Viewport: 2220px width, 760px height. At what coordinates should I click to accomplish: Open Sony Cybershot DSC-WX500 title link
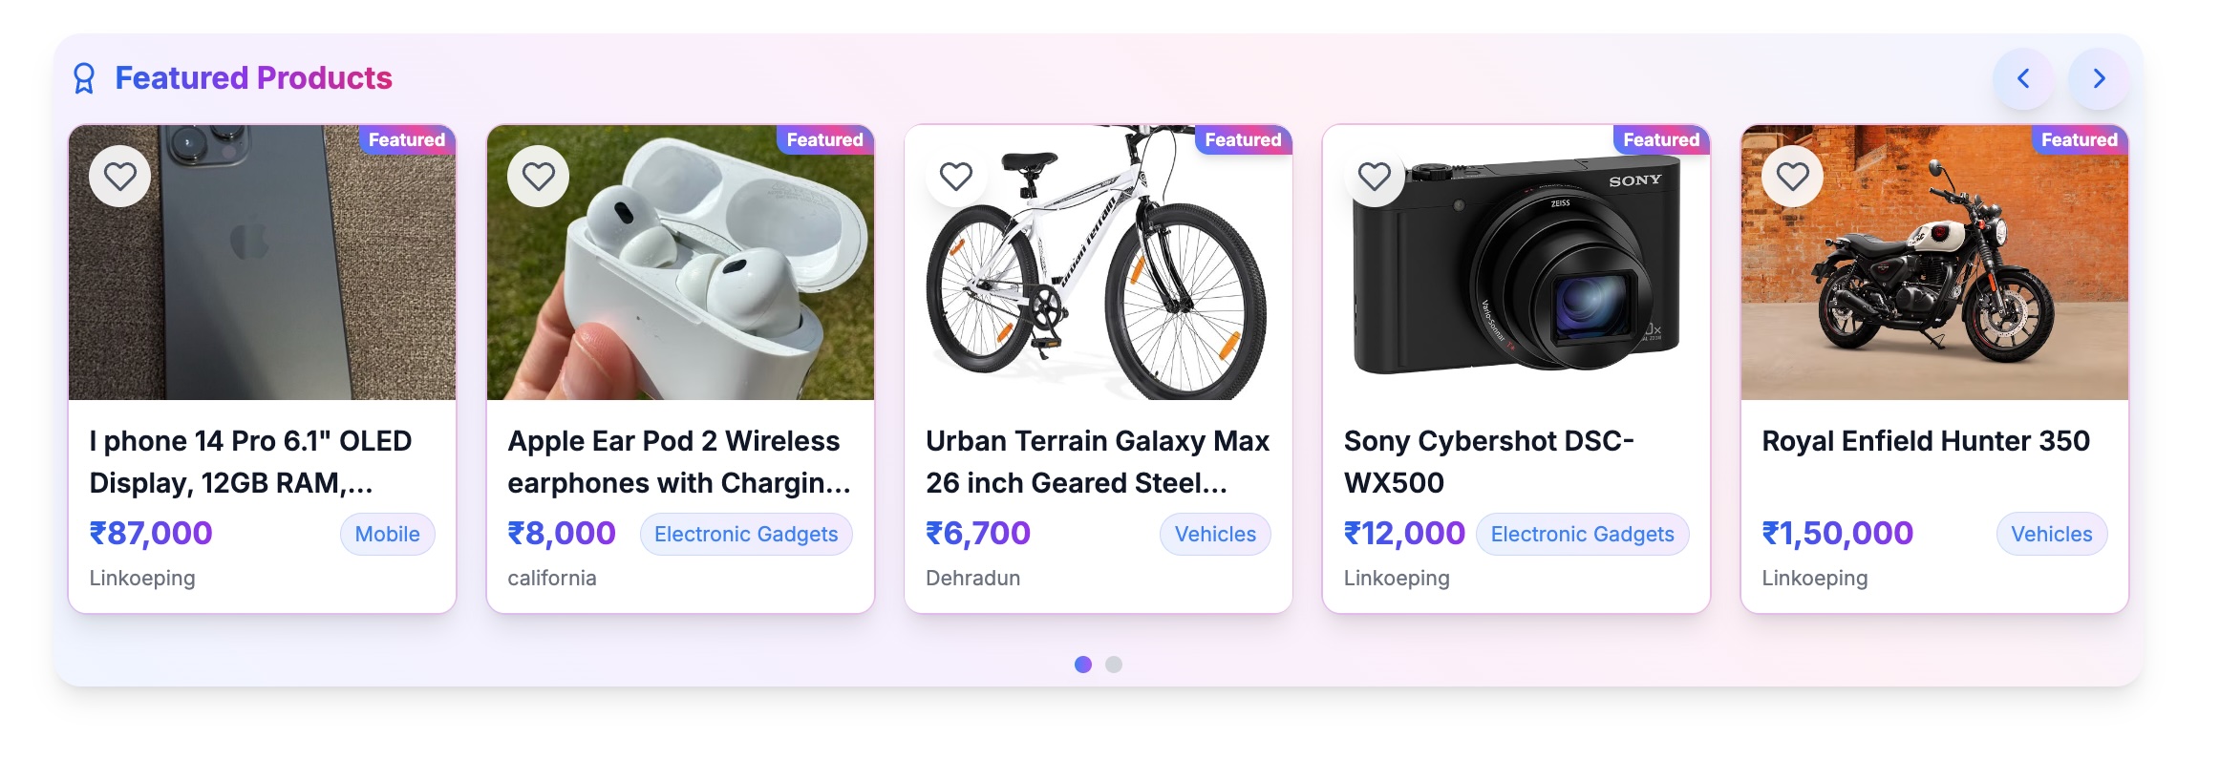[x=1488, y=462]
